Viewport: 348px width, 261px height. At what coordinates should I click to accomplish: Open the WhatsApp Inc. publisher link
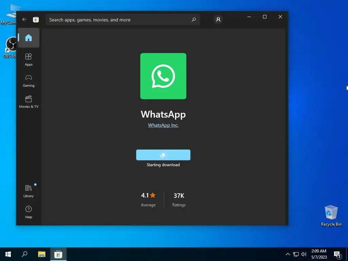(x=163, y=125)
